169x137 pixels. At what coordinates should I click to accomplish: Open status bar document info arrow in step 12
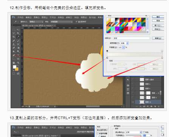pyautogui.click(x=55, y=106)
